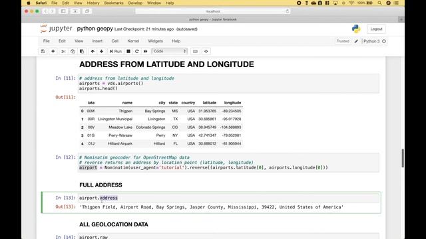Open the cell type dropdown showing Code
The image size is (426, 239).
(x=170, y=51)
